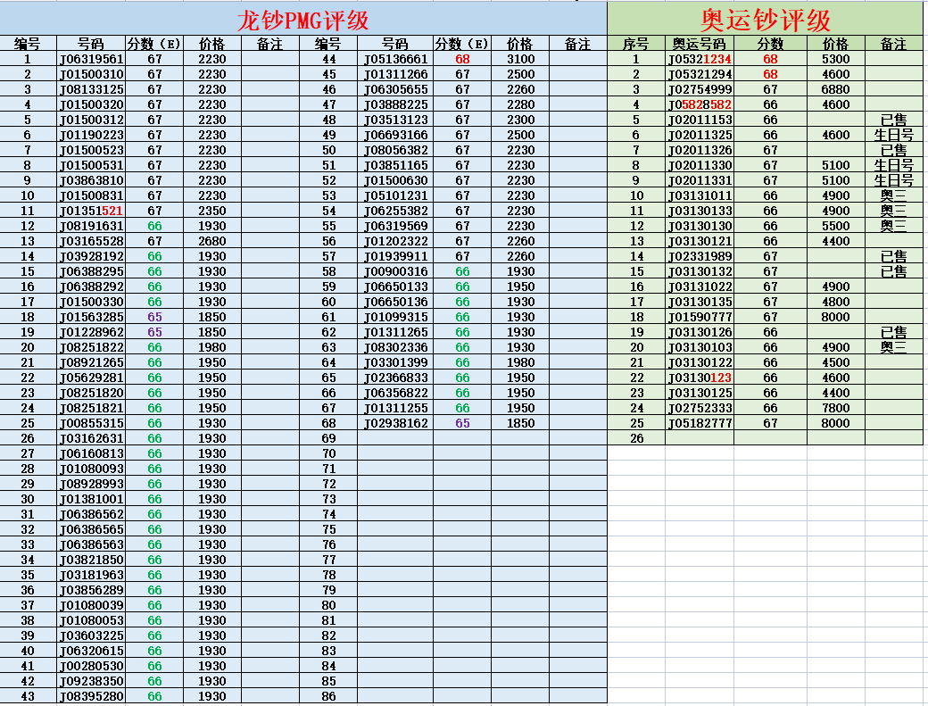928x706 pixels.
Task: Click Olympic number J02754999
Action: (x=700, y=89)
